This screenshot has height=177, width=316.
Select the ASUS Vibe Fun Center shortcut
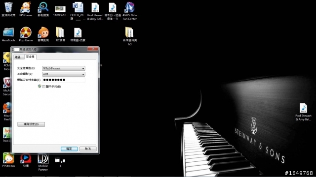130,11
